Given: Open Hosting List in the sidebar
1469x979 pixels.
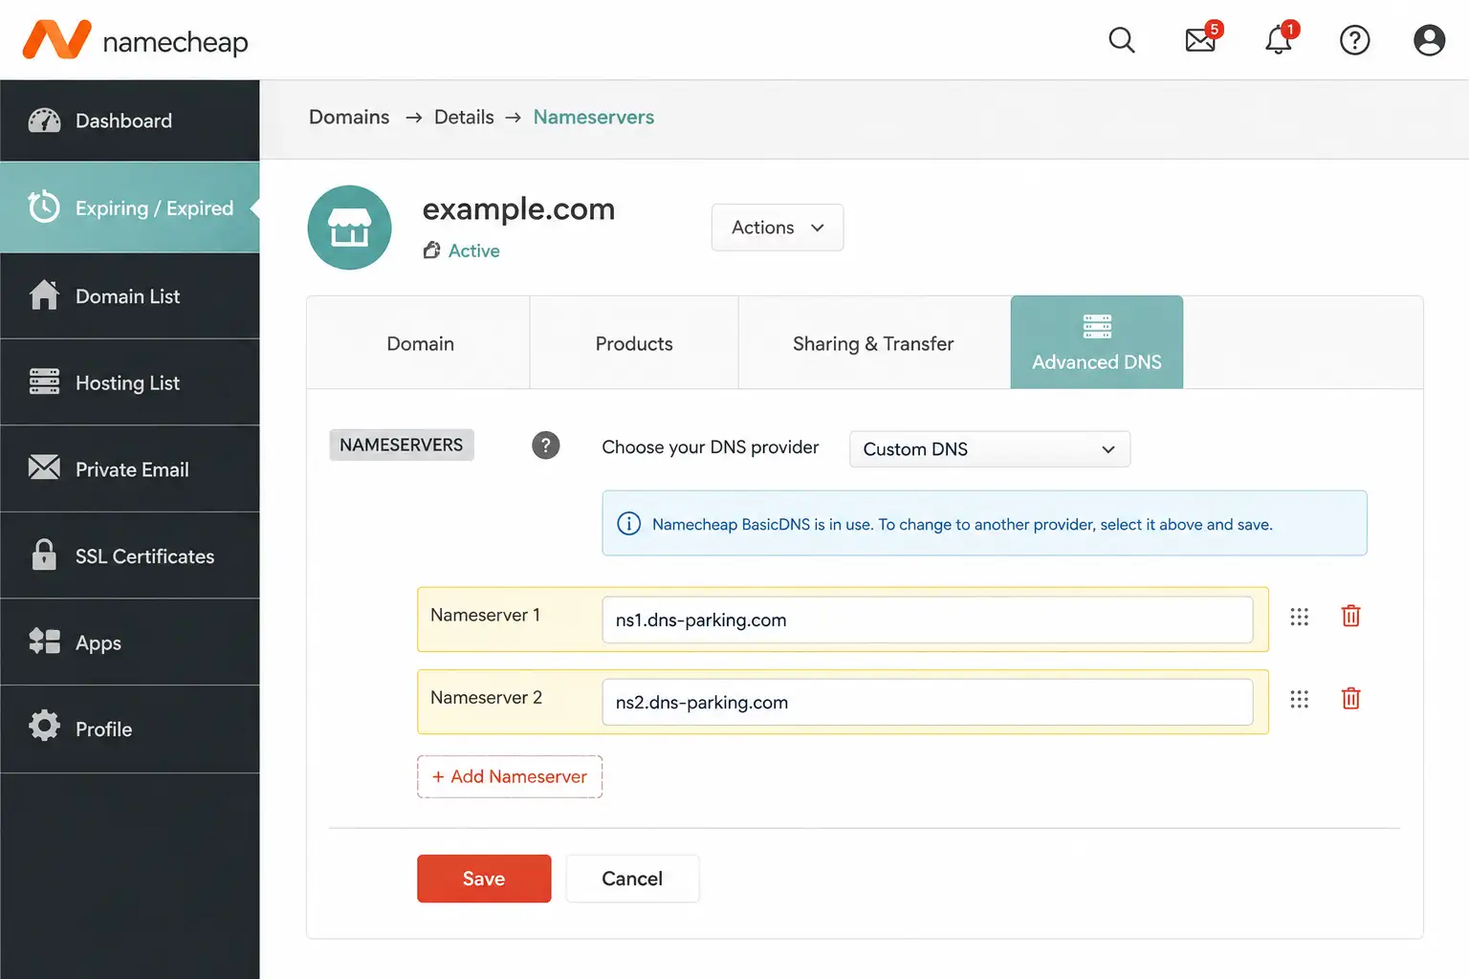Looking at the screenshot, I should tap(130, 382).
